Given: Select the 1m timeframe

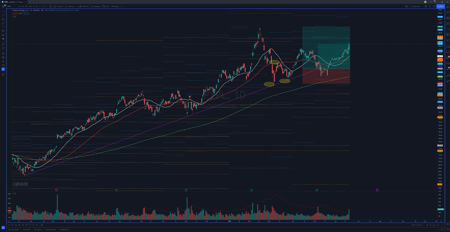Looking at the screenshot, I should 19,6.
